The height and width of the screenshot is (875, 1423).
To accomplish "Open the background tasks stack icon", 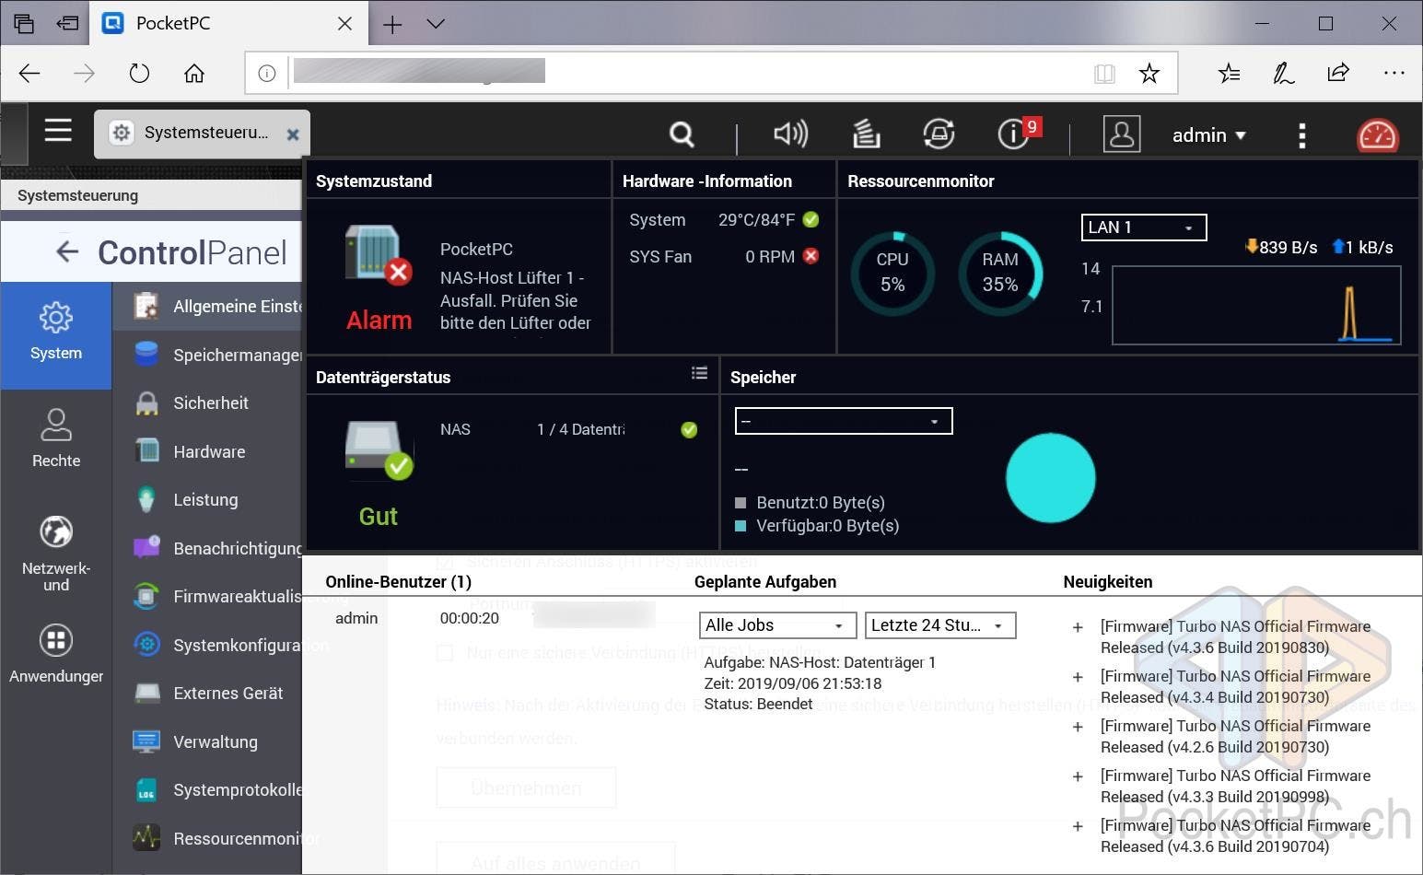I will tap(866, 134).
